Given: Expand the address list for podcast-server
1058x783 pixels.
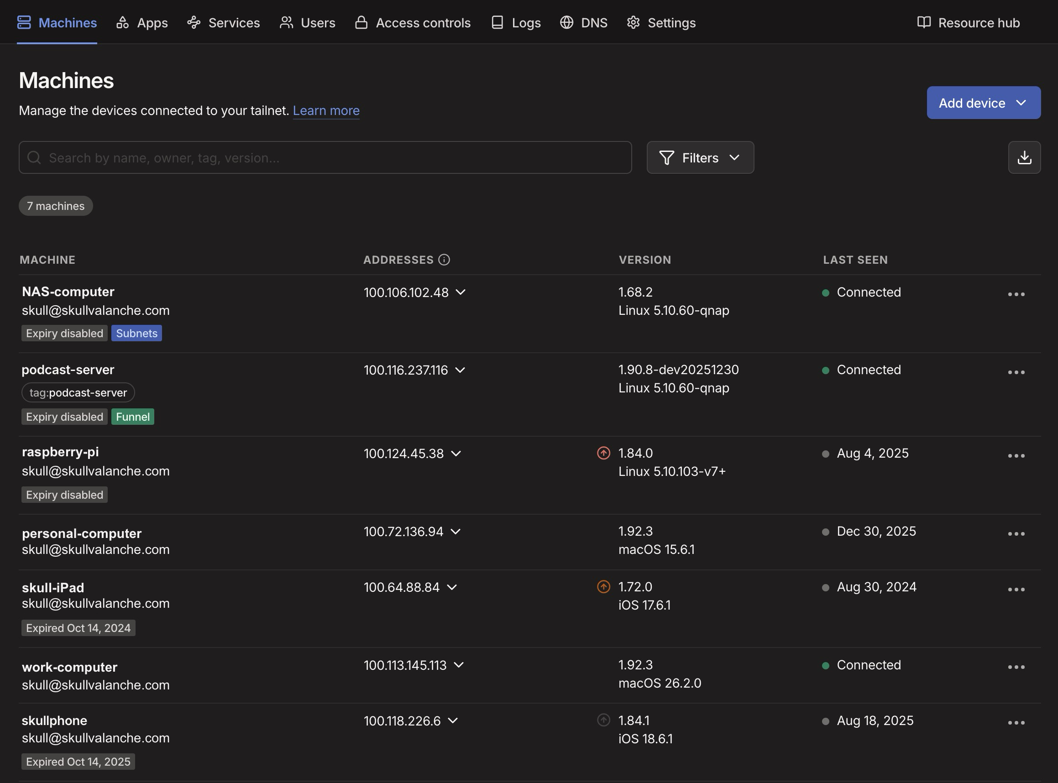Looking at the screenshot, I should point(460,370).
